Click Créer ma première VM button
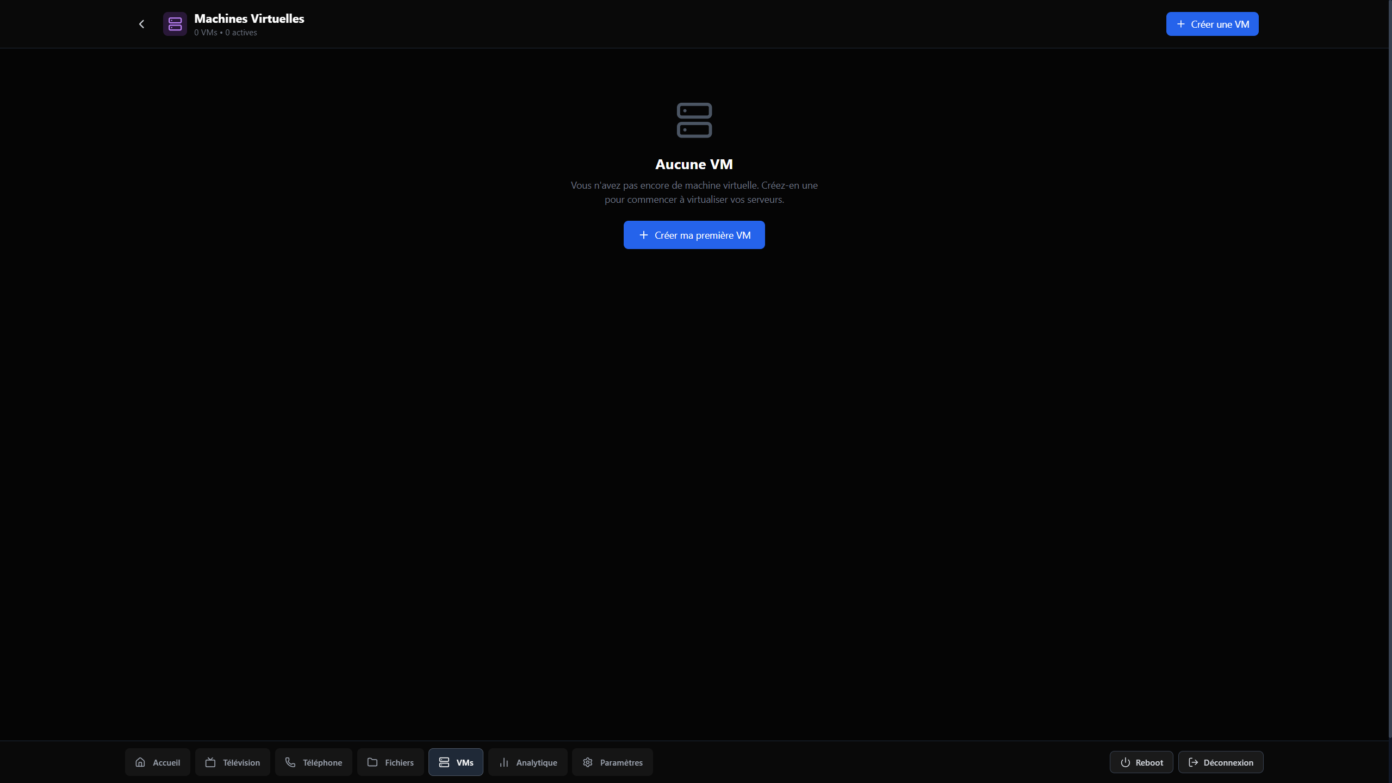The width and height of the screenshot is (1392, 783). point(694,235)
